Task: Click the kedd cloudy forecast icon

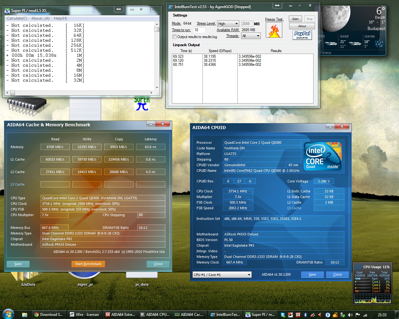Action: pyautogui.click(x=355, y=44)
